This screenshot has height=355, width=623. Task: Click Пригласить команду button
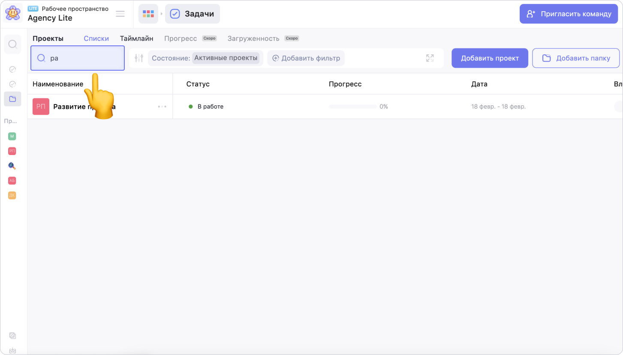tap(569, 14)
